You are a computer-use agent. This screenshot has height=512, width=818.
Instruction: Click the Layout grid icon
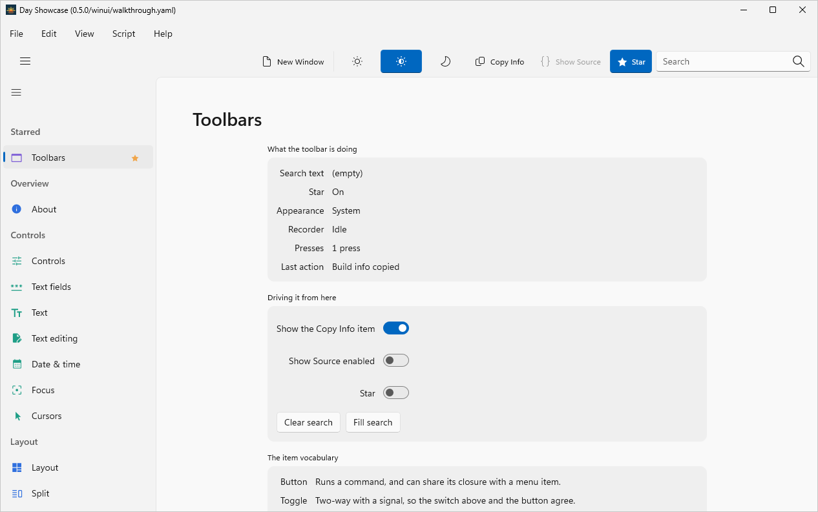click(17, 467)
